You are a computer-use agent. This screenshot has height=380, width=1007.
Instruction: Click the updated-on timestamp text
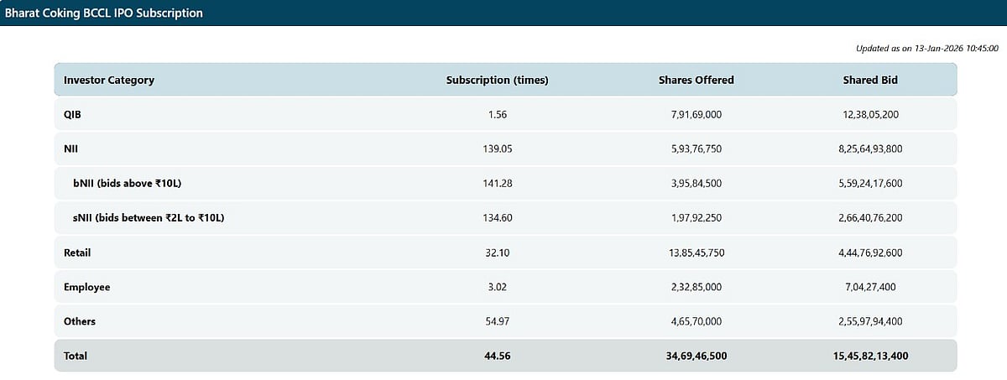[926, 49]
